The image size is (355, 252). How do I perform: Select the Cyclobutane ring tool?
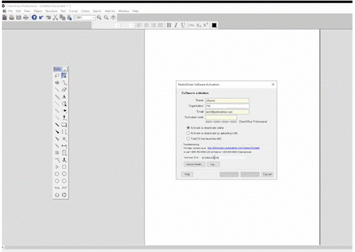point(65,167)
